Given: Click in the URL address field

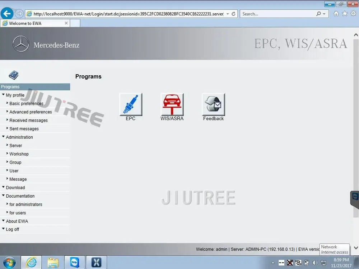Looking at the screenshot, I should (x=128, y=14).
